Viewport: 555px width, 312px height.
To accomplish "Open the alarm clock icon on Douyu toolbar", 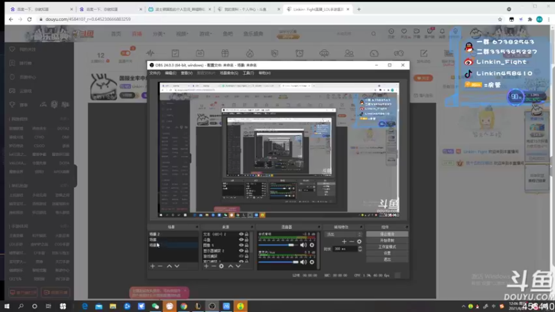I will tap(300, 53).
